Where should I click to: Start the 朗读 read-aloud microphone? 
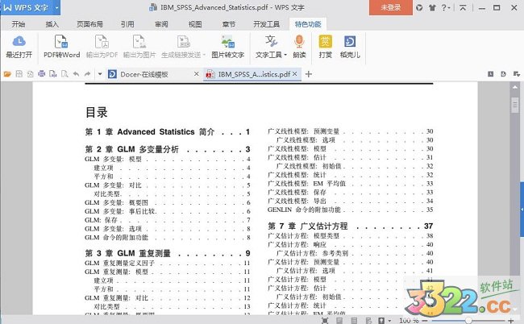click(x=299, y=47)
